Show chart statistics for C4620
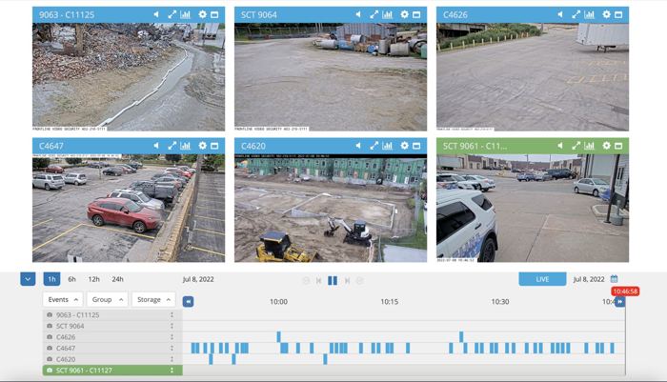 click(388, 146)
